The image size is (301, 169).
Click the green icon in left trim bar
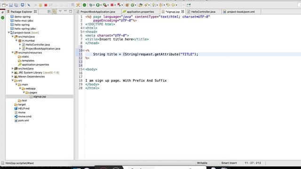(2, 18)
